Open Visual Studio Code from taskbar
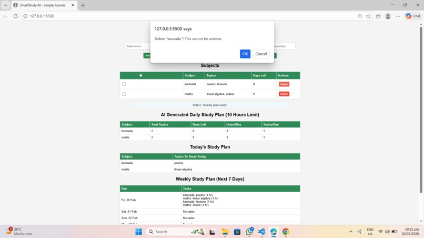 261,232
